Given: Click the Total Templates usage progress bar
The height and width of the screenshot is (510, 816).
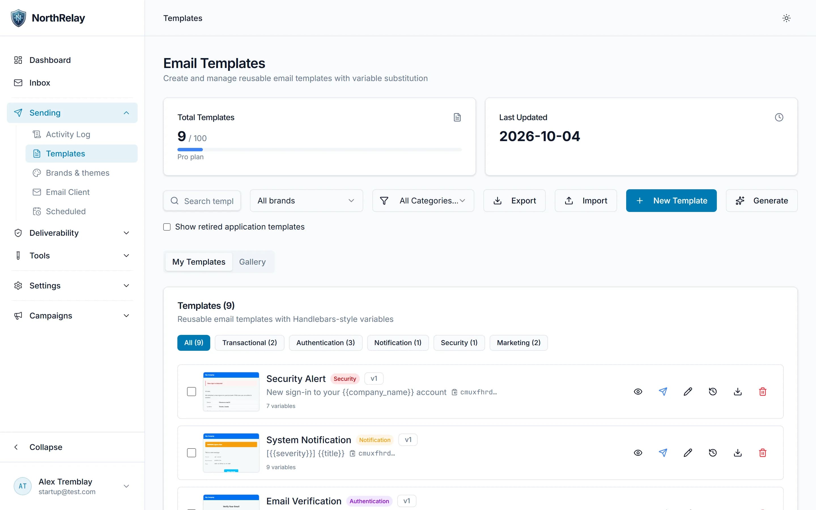Looking at the screenshot, I should click(319, 149).
